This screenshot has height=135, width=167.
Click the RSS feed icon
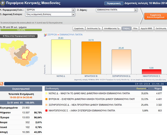pos(2,84)
